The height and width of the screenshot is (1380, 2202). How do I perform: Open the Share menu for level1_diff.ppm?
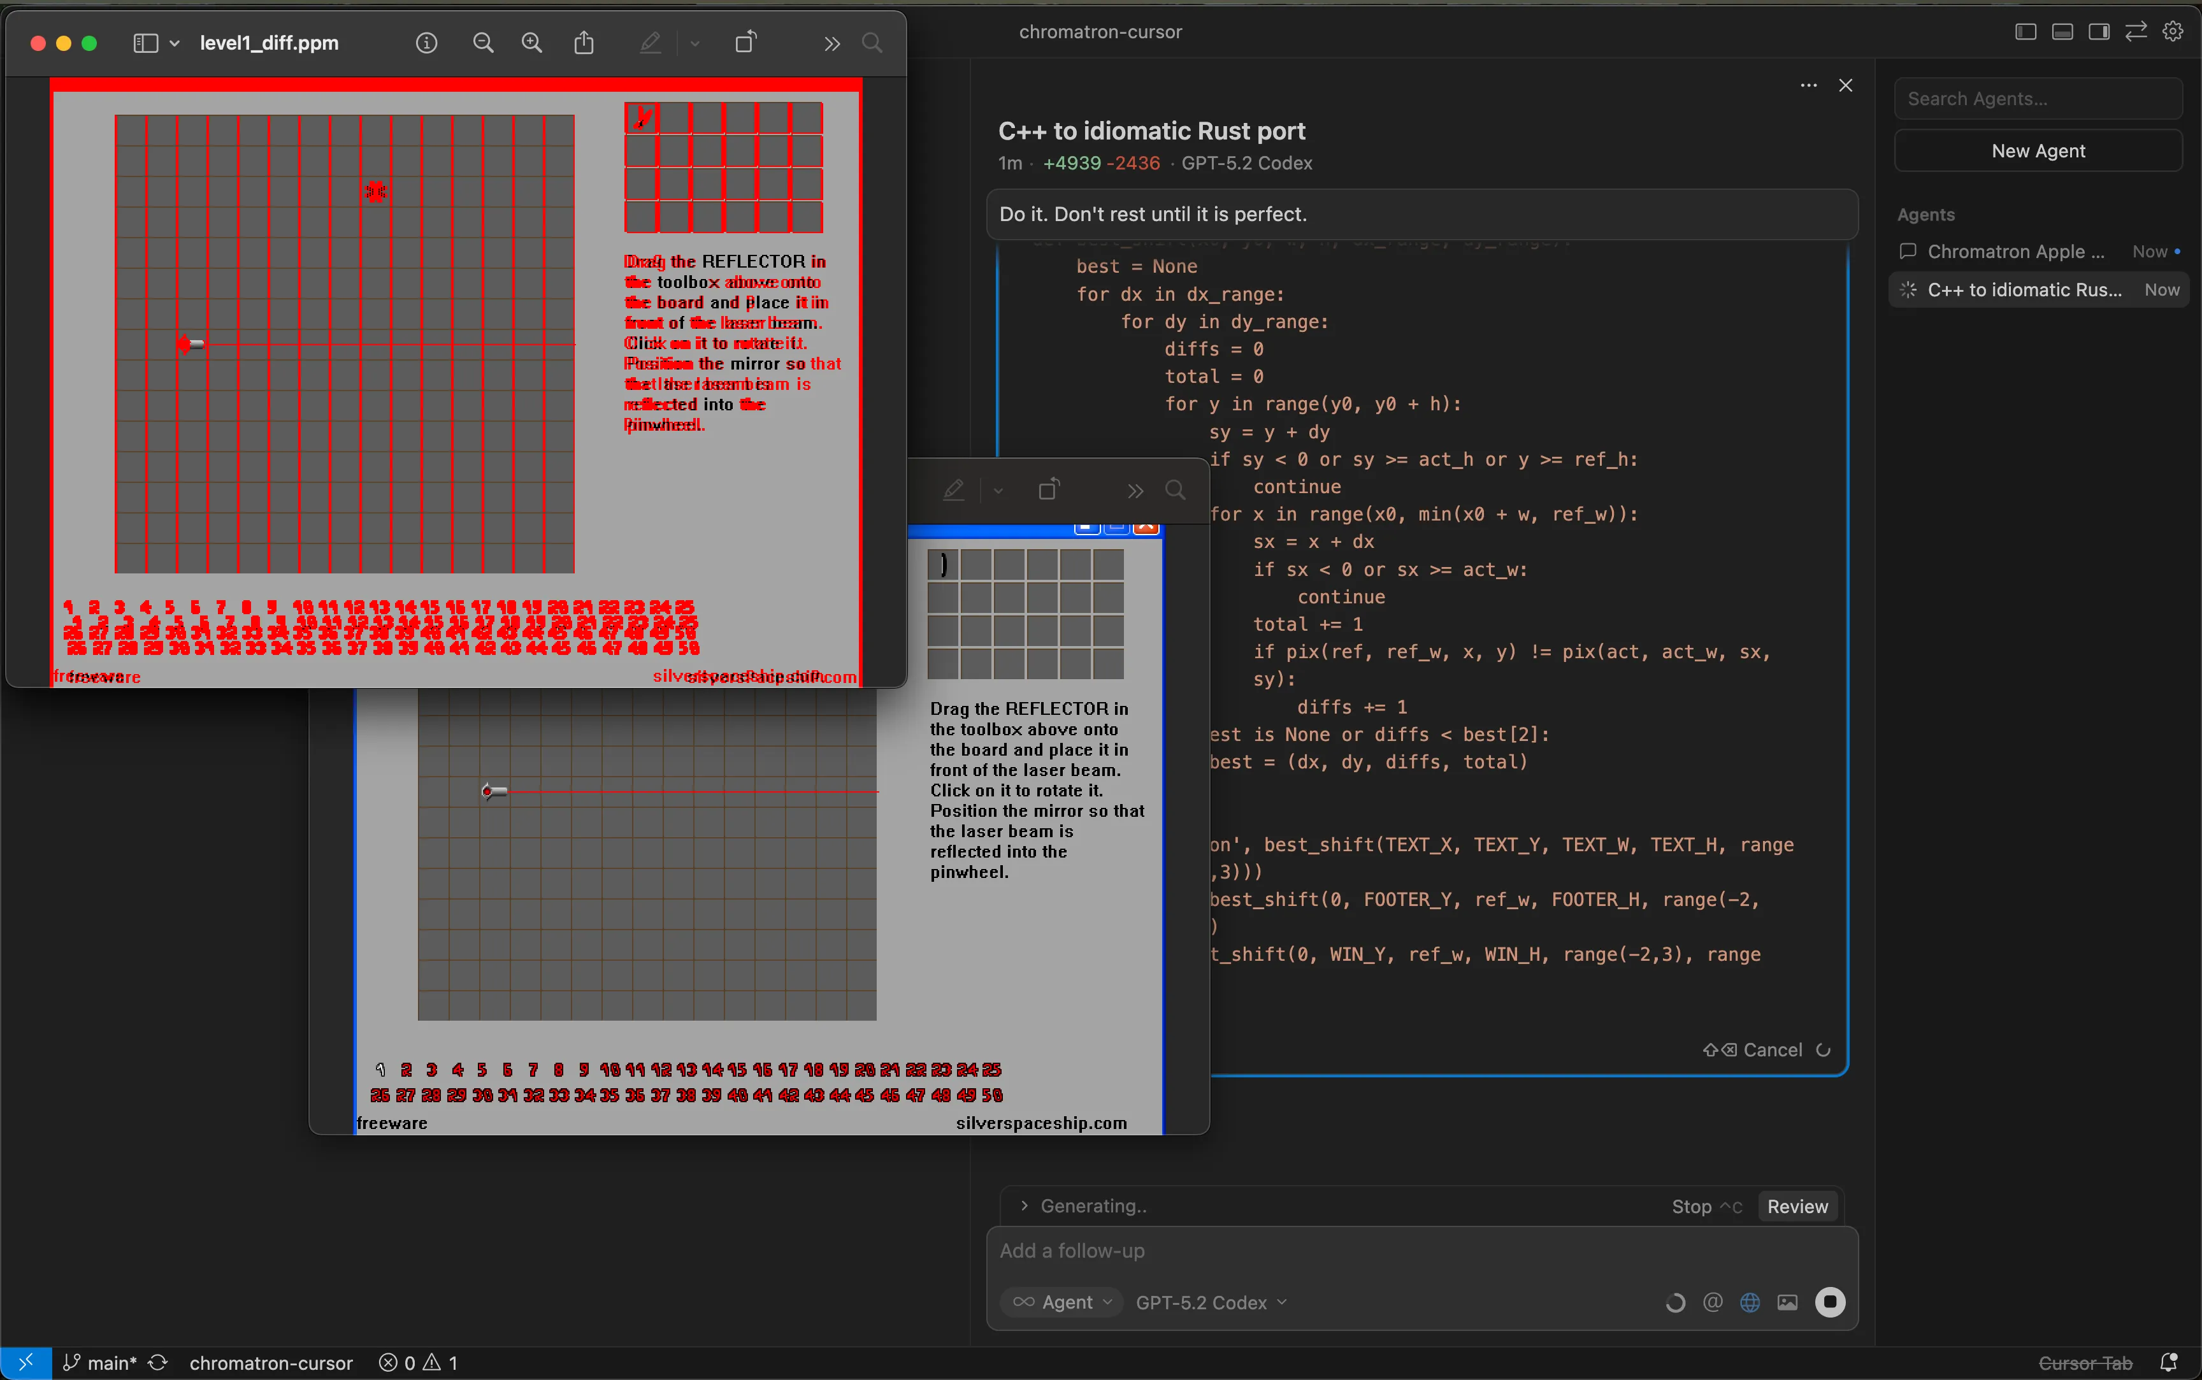click(x=583, y=42)
